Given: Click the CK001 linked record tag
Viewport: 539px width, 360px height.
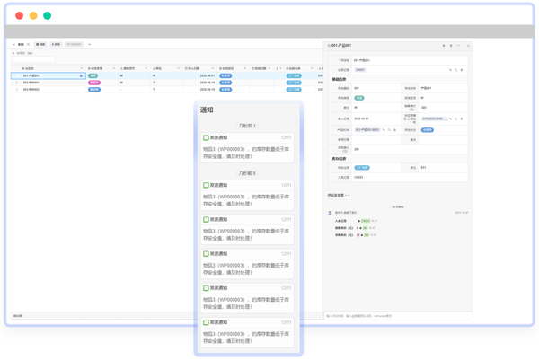Looking at the screenshot, I should 360,70.
